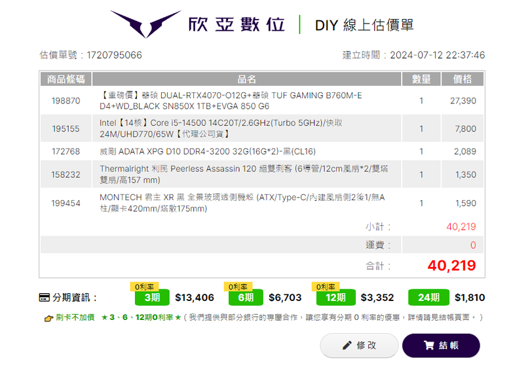
Task: Click the 合計 label
Action: 378,266
